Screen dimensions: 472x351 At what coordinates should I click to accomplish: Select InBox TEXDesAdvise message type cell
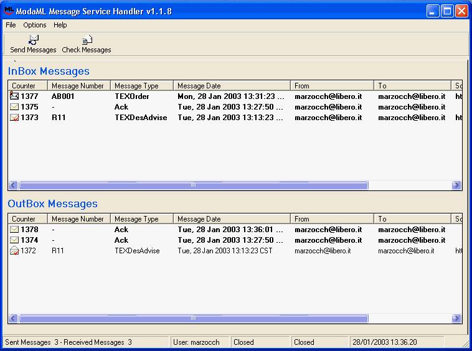coord(141,117)
